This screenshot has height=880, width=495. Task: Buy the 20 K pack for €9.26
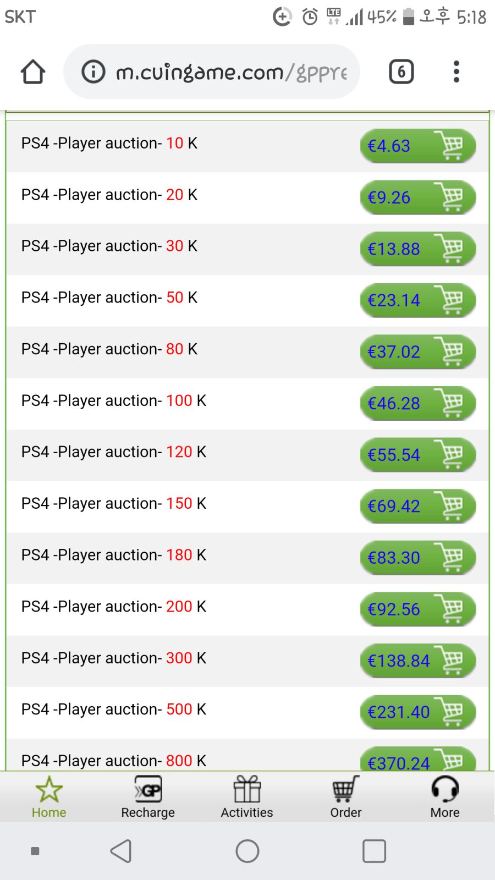(x=389, y=197)
